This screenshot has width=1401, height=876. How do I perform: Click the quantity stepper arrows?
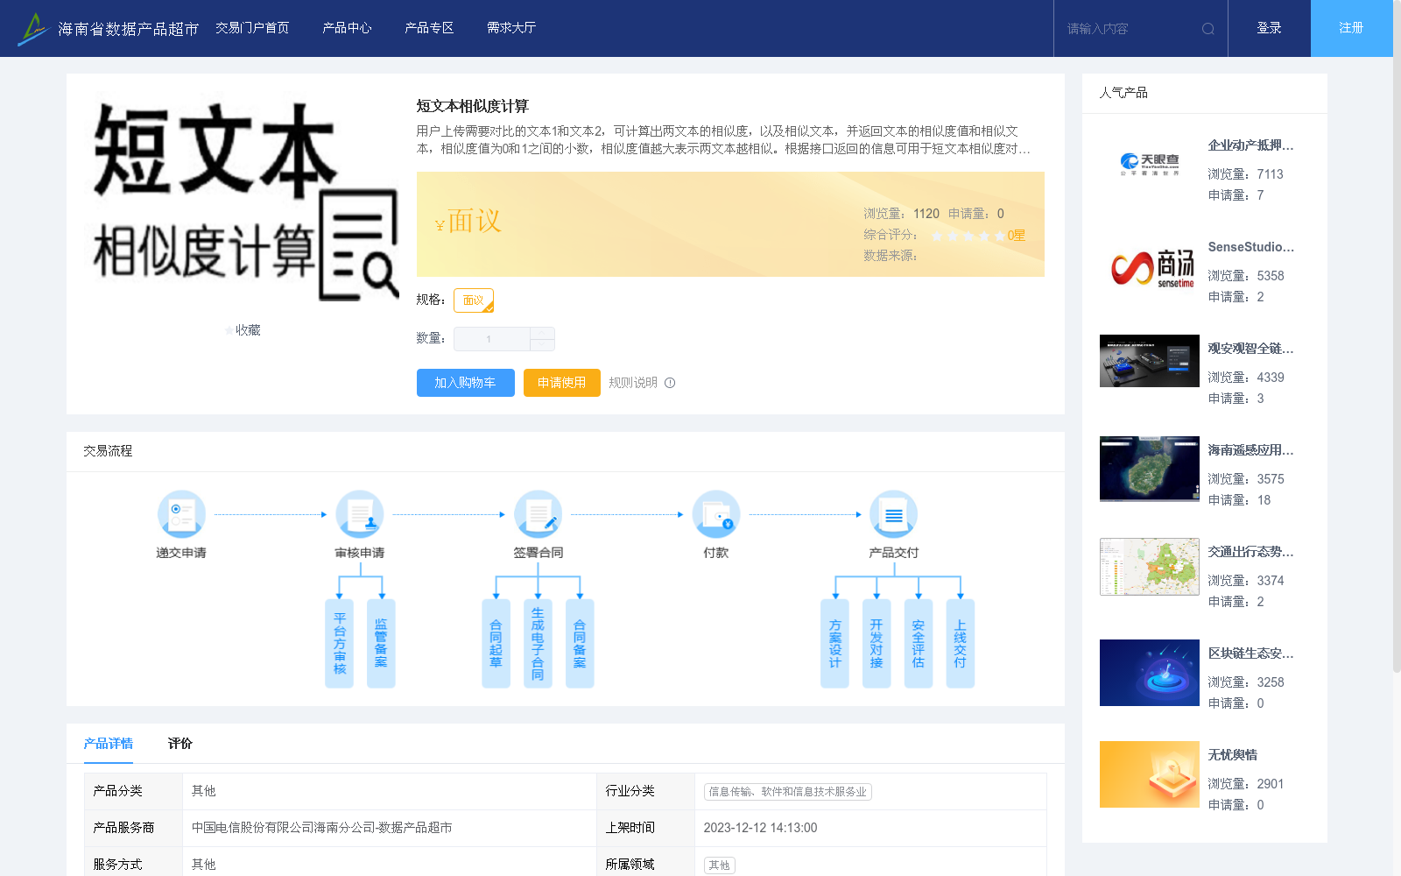pyautogui.click(x=542, y=339)
